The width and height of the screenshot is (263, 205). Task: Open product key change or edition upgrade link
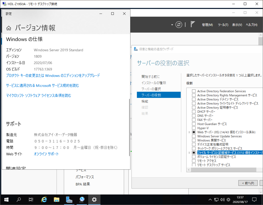(53, 76)
